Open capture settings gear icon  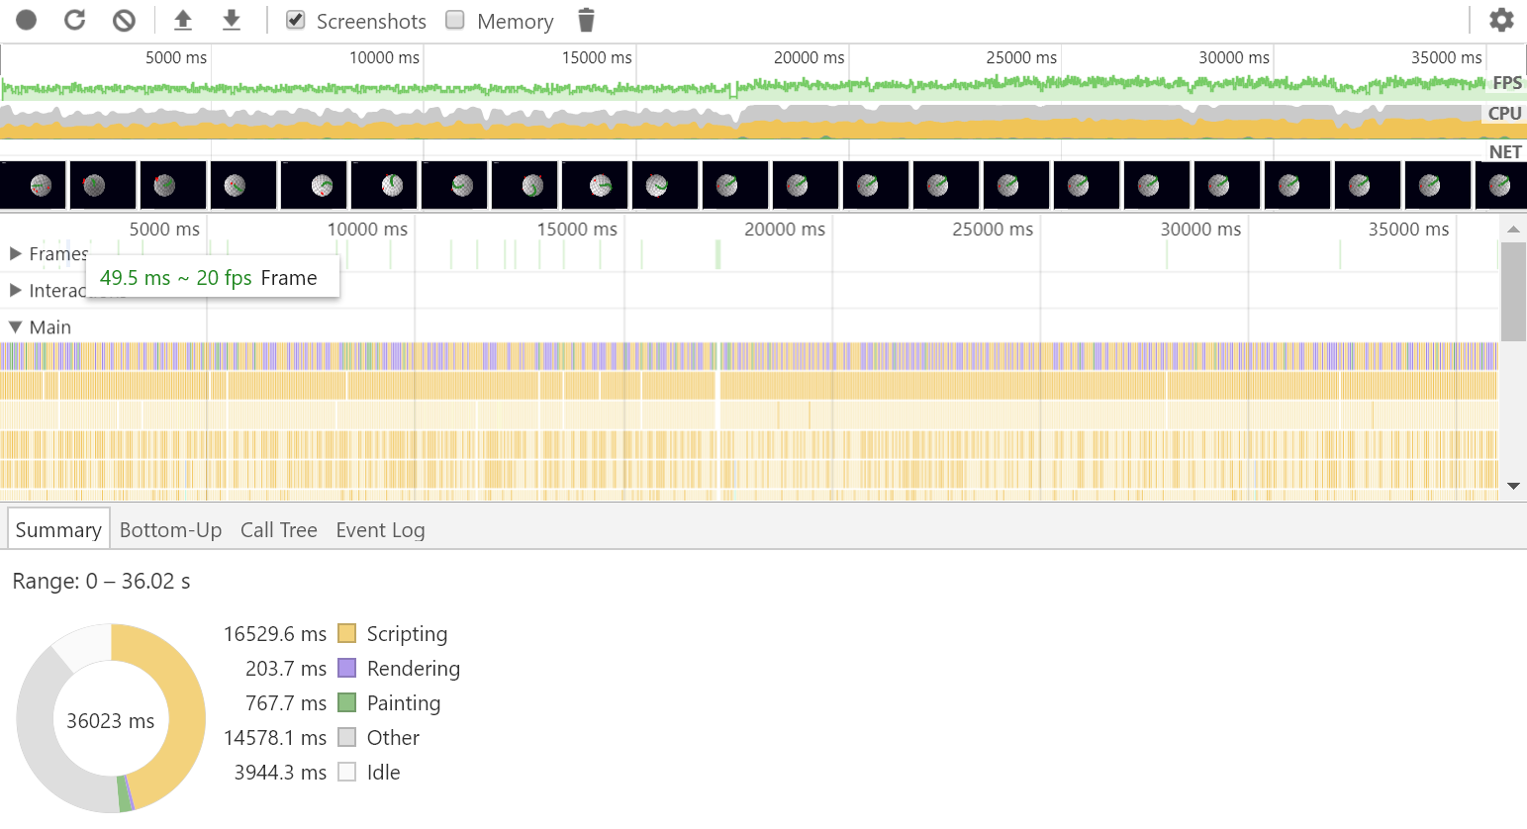(1501, 20)
